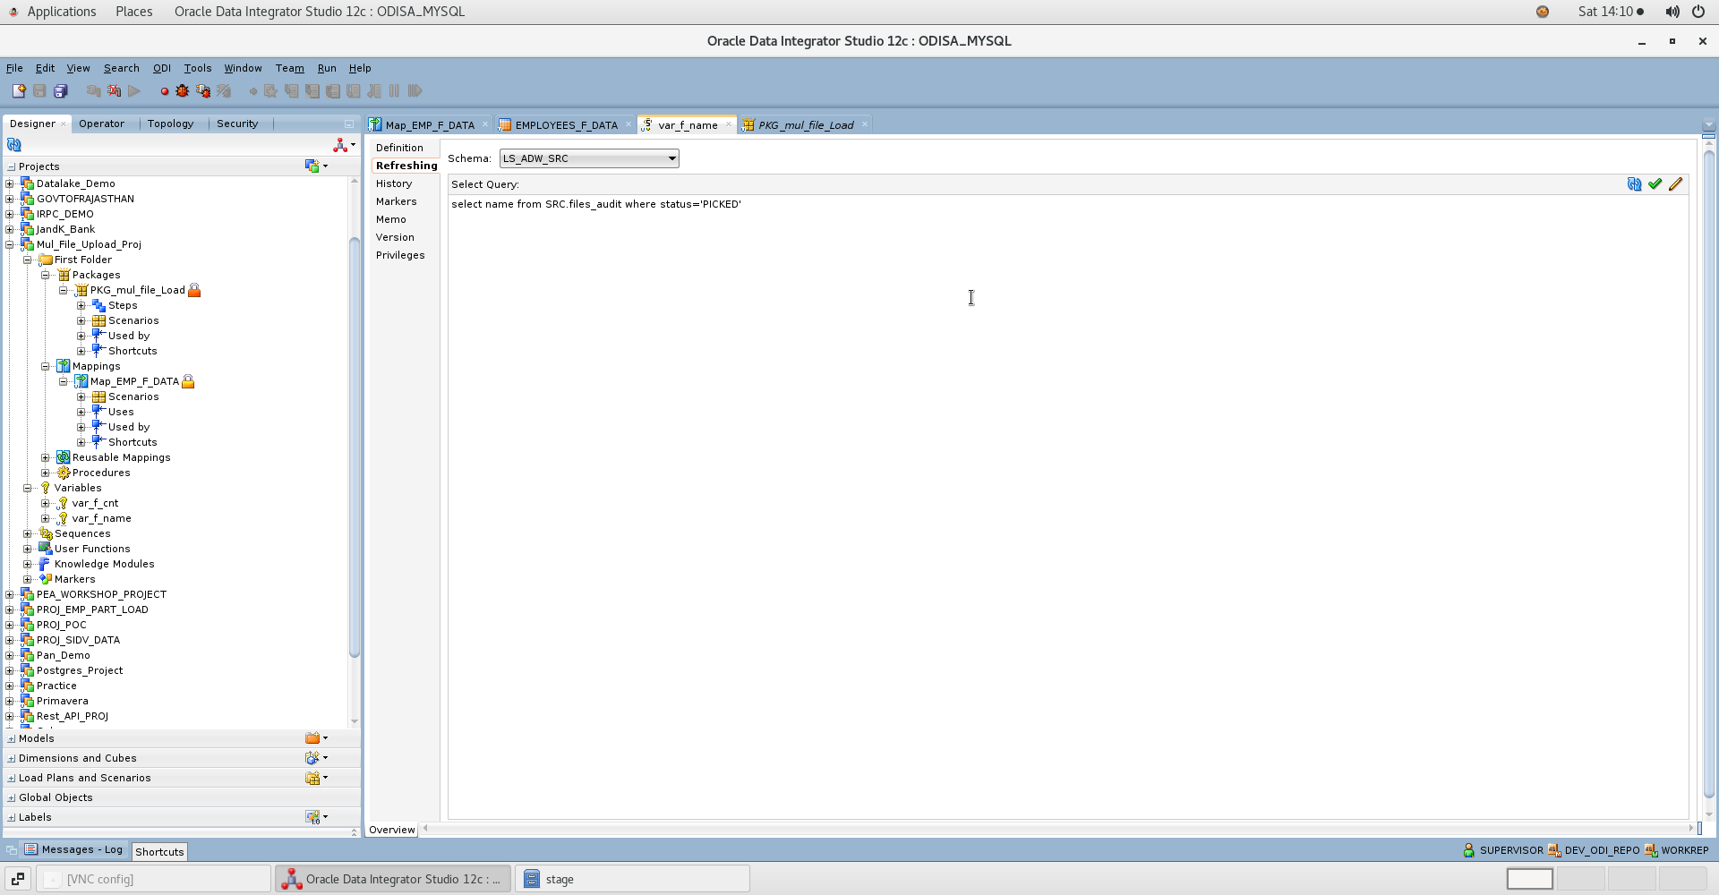1719x895 pixels.
Task: Switch to the Operator navigator tab
Action: [x=102, y=124]
